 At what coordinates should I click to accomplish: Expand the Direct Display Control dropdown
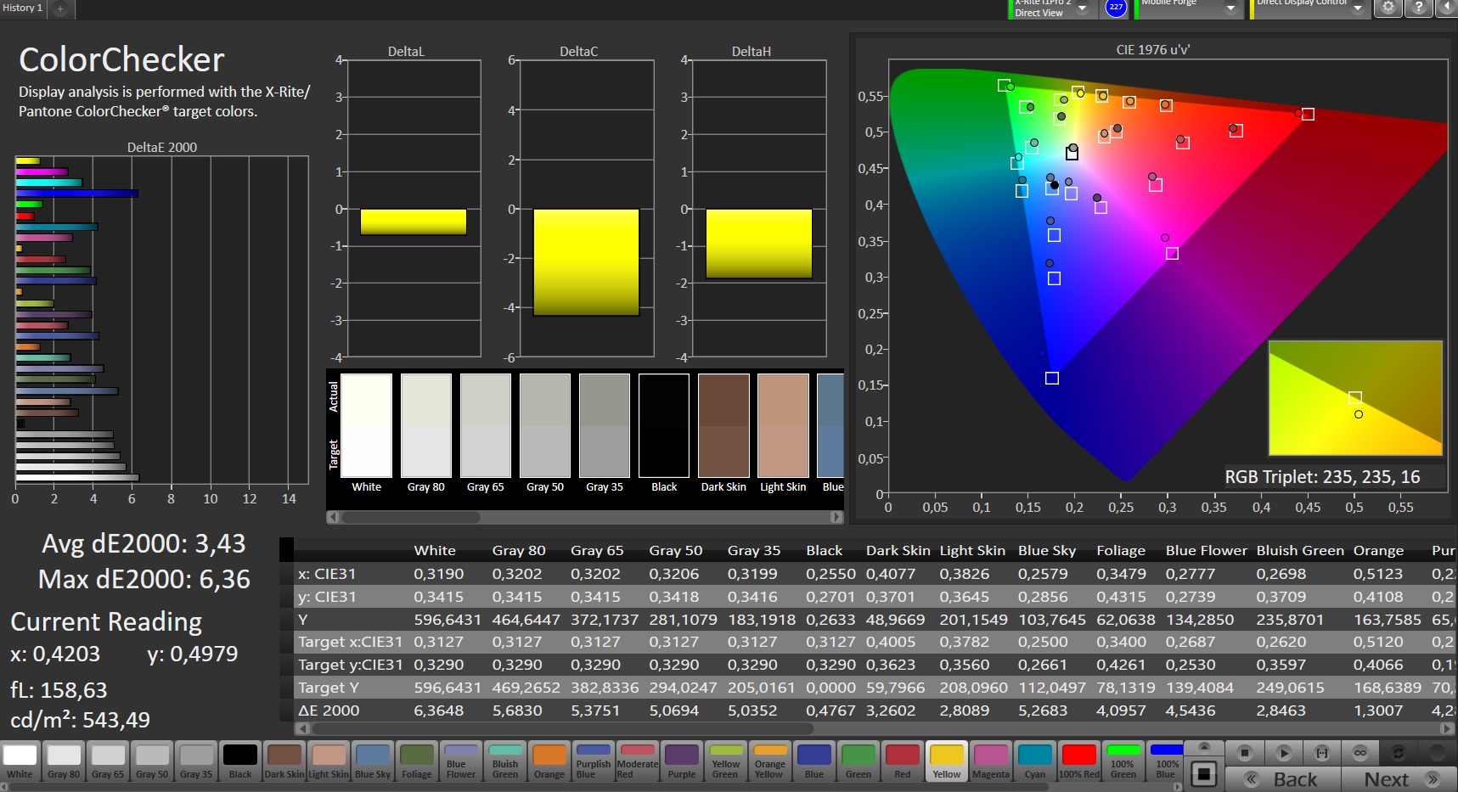[1358, 8]
